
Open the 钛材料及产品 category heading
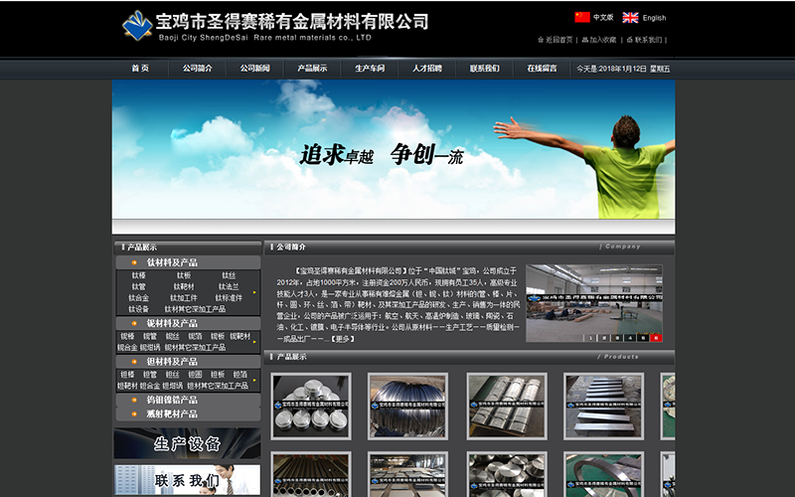tap(172, 262)
